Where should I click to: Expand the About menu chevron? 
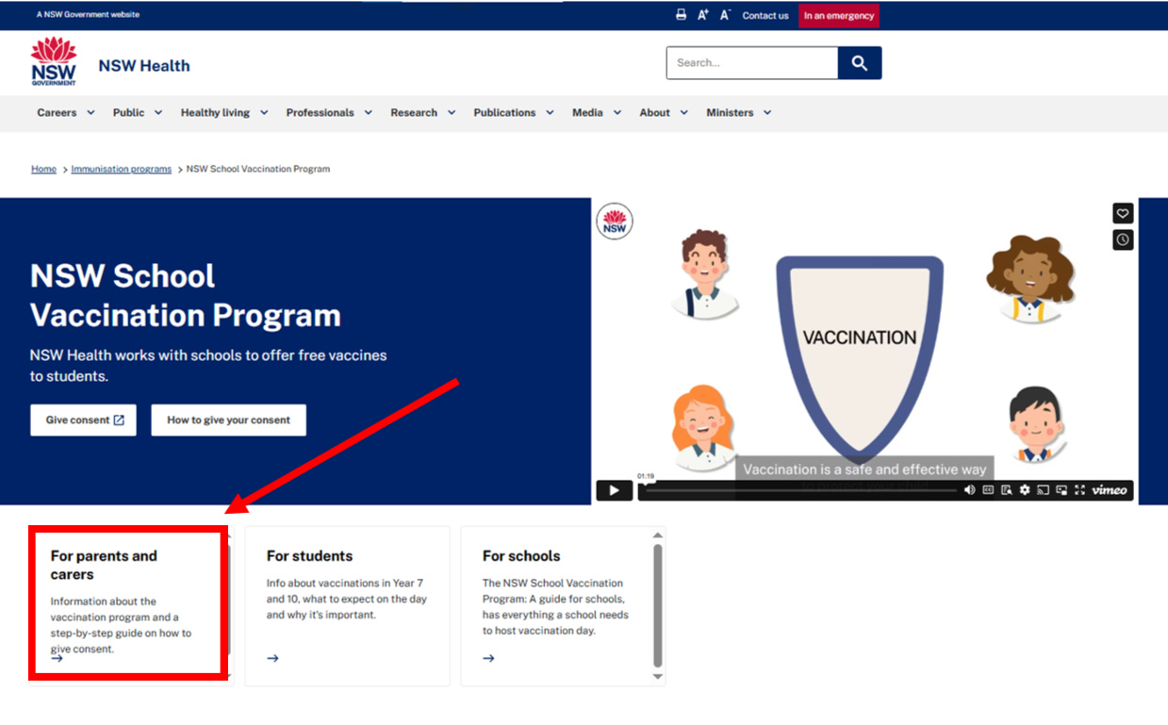(x=684, y=112)
